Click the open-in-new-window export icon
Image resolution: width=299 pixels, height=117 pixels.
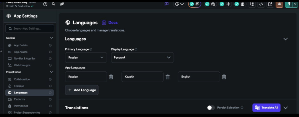click(270, 4)
